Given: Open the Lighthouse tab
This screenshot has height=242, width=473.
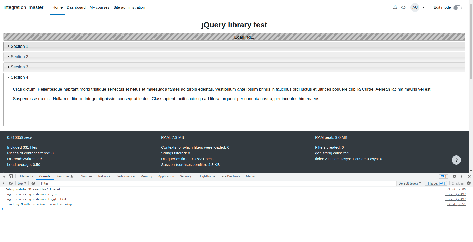Looking at the screenshot, I should coord(208,176).
